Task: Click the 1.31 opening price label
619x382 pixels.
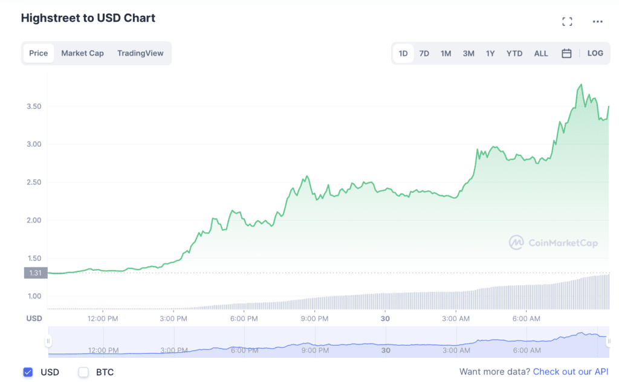Action: 36,273
